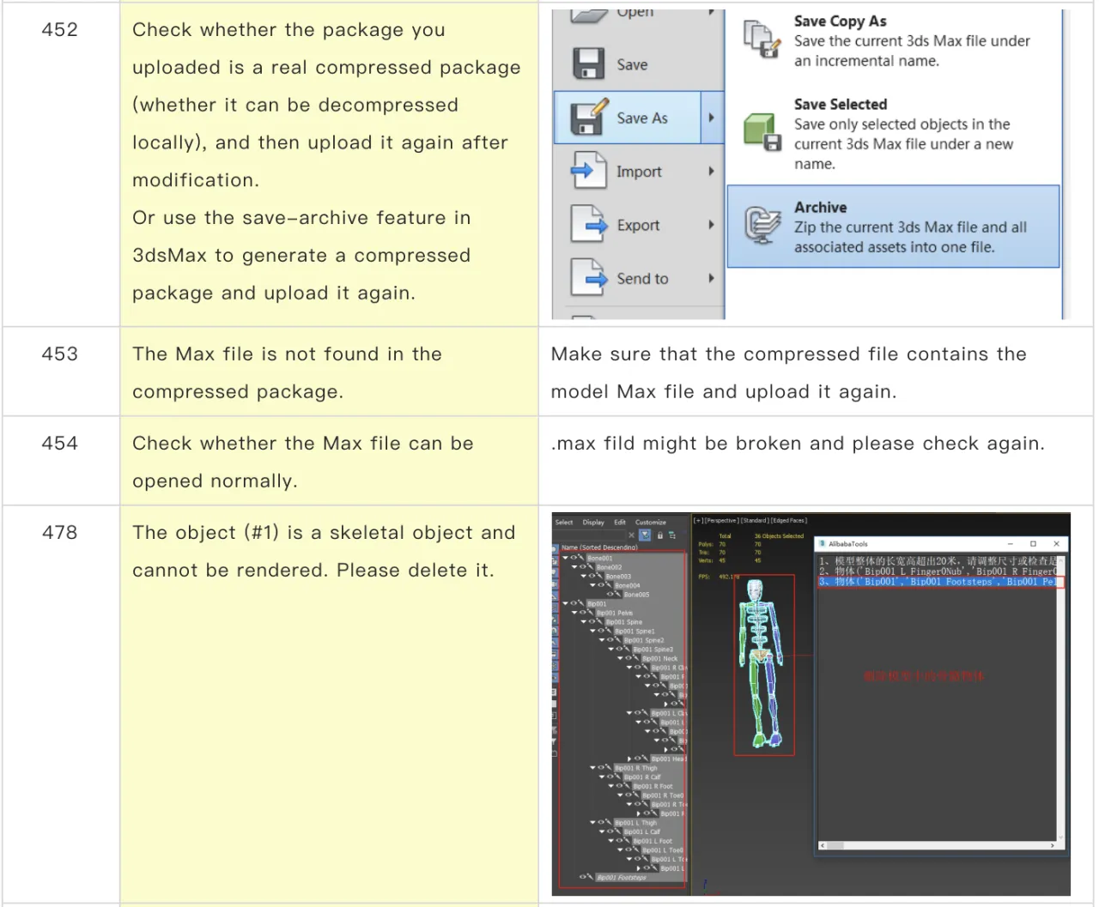
Task: Hide the Bip001 Pelvis object via eye icon
Action: pyautogui.click(x=583, y=613)
